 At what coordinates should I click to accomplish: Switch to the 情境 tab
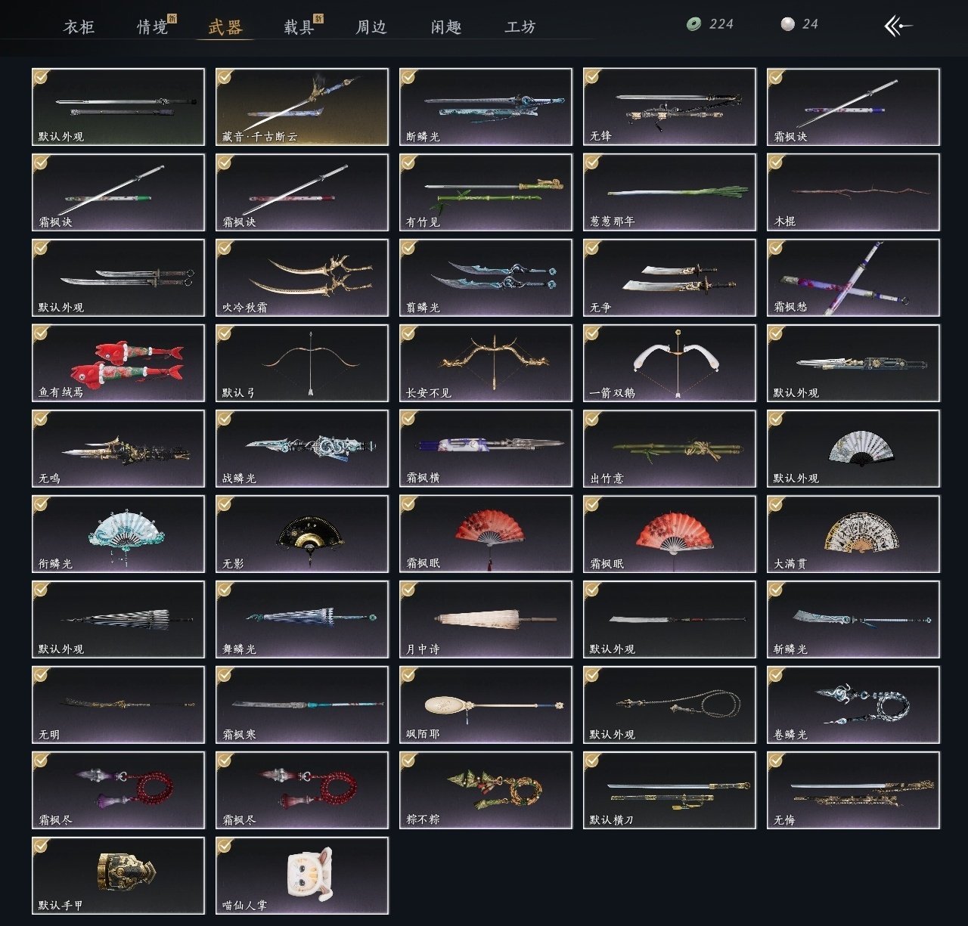(x=153, y=27)
